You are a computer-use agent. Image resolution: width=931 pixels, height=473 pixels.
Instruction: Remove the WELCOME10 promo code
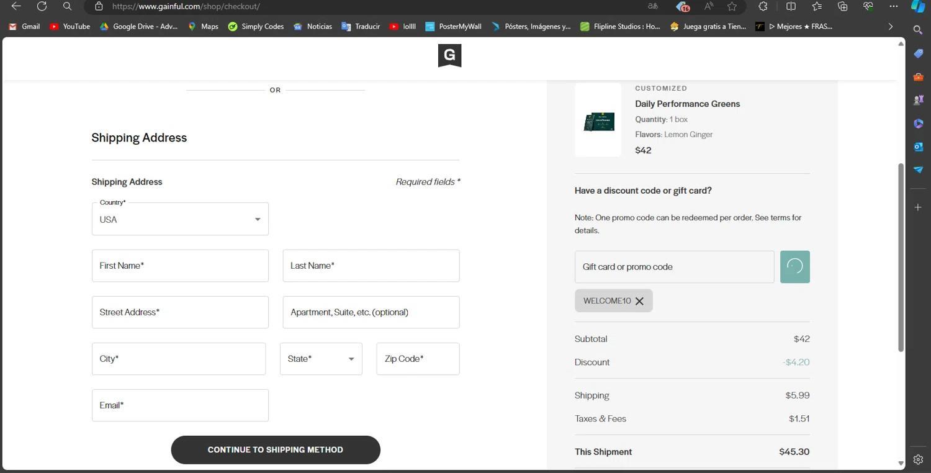639,301
